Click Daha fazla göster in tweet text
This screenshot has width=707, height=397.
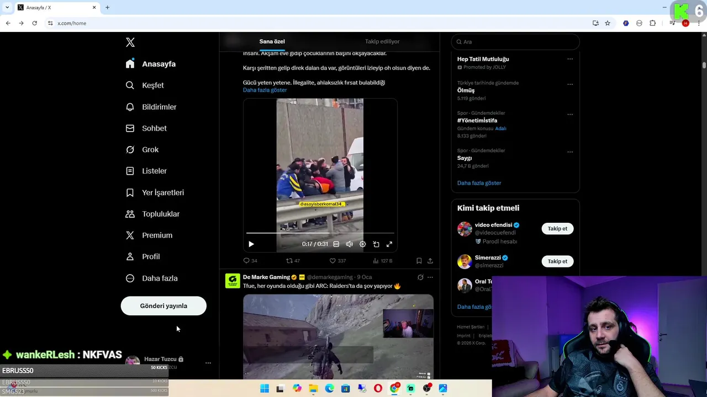click(x=265, y=90)
